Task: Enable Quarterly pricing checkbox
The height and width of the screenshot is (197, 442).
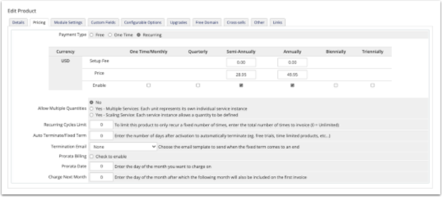Action: [198, 85]
